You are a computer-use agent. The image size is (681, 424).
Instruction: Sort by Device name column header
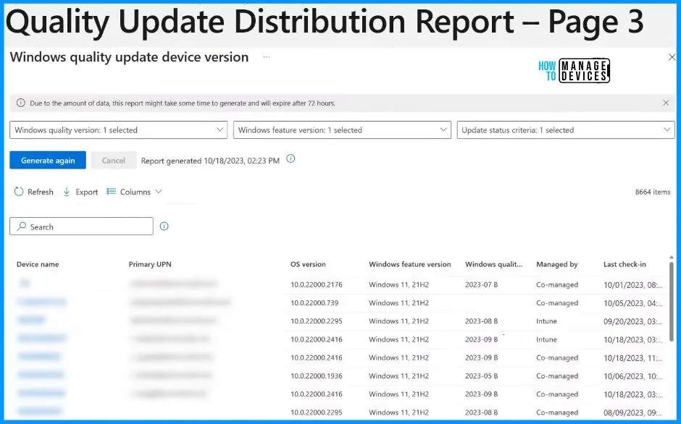click(x=38, y=264)
